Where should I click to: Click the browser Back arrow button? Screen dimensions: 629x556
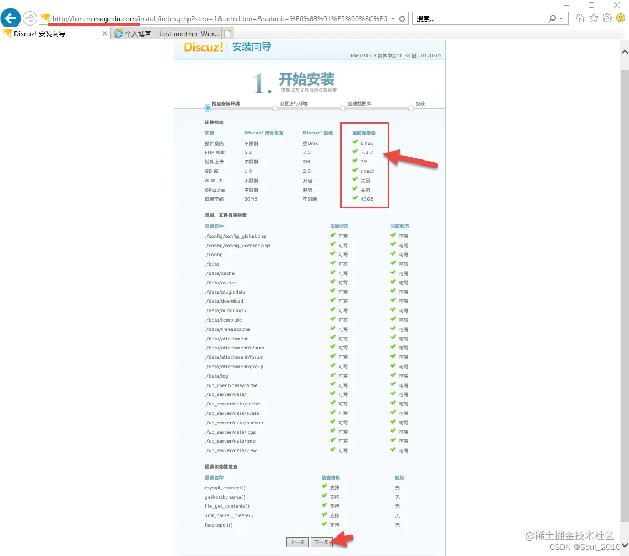11,18
